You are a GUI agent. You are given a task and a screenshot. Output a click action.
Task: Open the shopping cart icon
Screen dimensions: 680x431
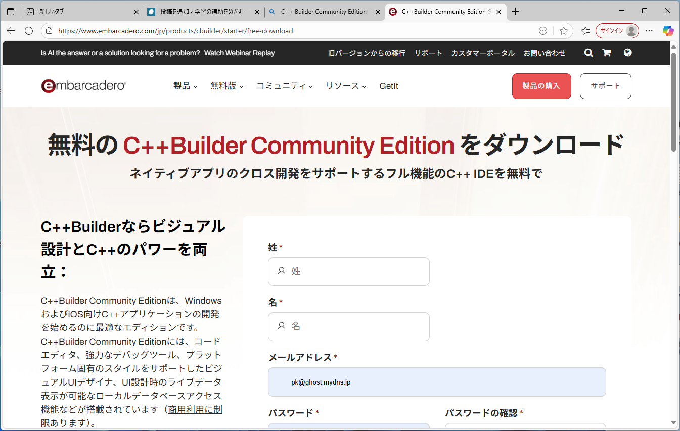(x=607, y=53)
